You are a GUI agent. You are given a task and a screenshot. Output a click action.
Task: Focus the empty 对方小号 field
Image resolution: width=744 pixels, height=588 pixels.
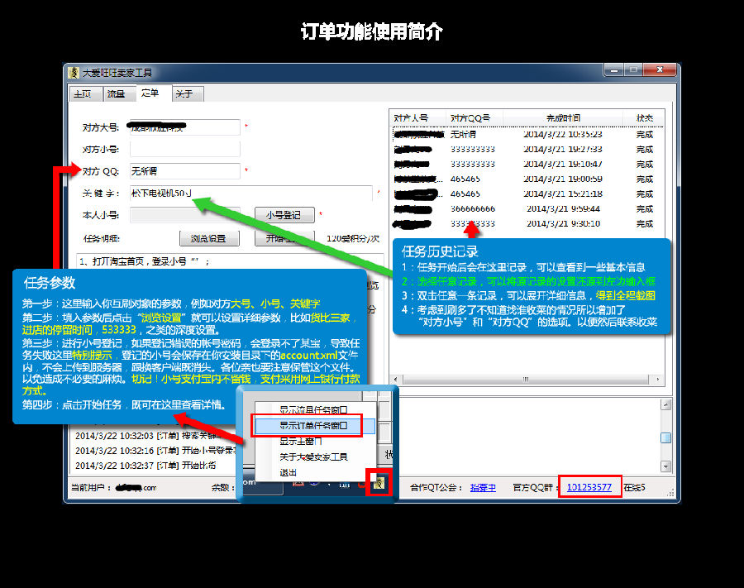[184, 150]
